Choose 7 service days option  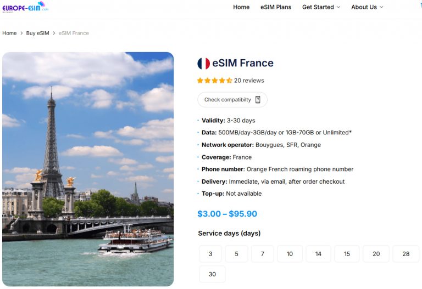click(x=263, y=254)
